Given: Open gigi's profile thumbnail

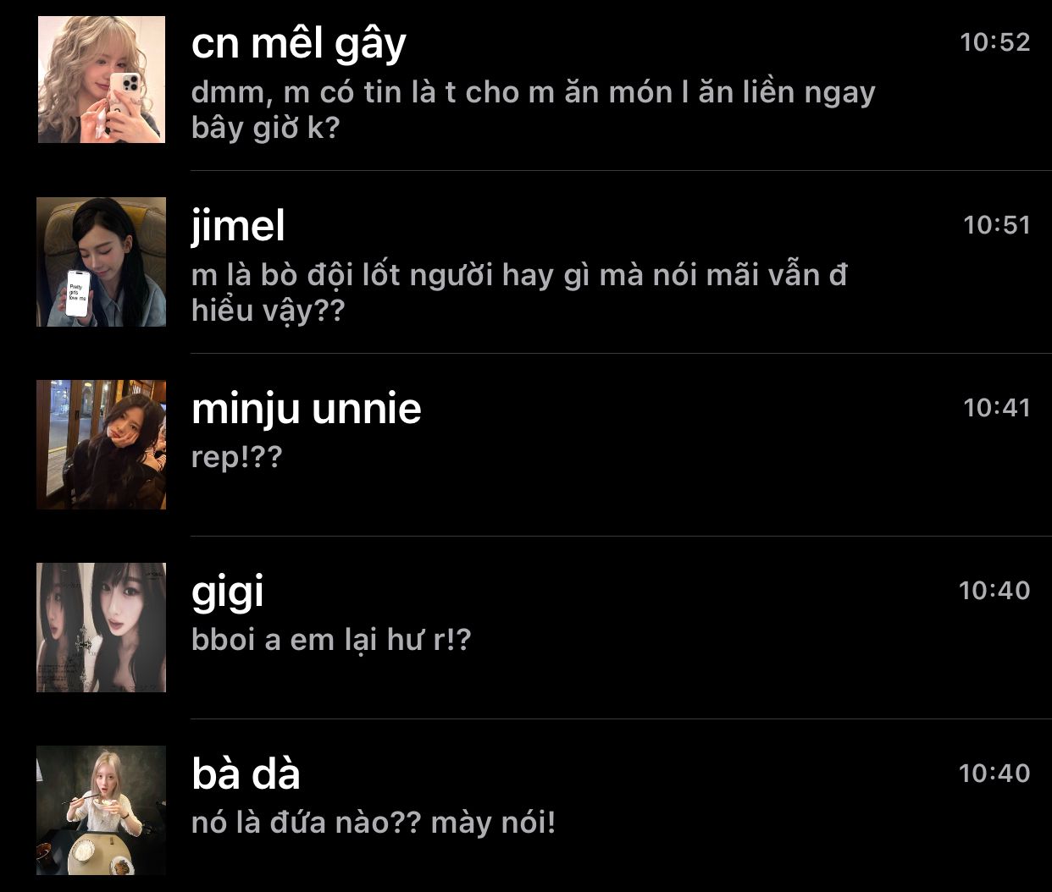Looking at the screenshot, I should [102, 628].
